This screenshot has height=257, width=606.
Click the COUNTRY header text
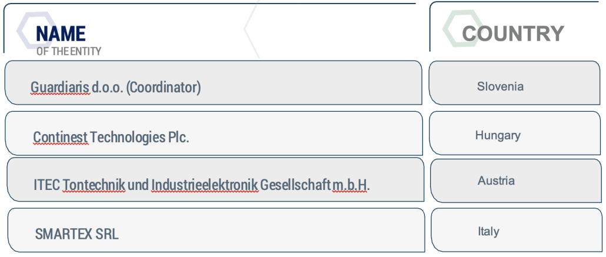tap(513, 34)
